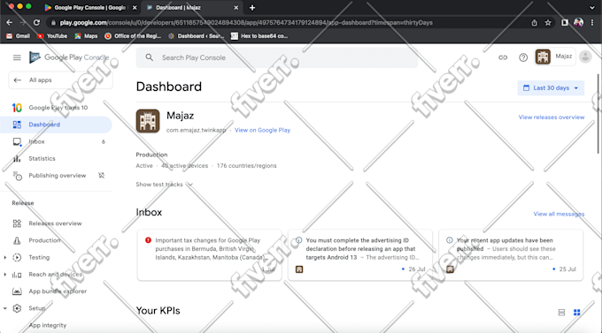
Task: Open the help question mark icon
Action: point(523,57)
